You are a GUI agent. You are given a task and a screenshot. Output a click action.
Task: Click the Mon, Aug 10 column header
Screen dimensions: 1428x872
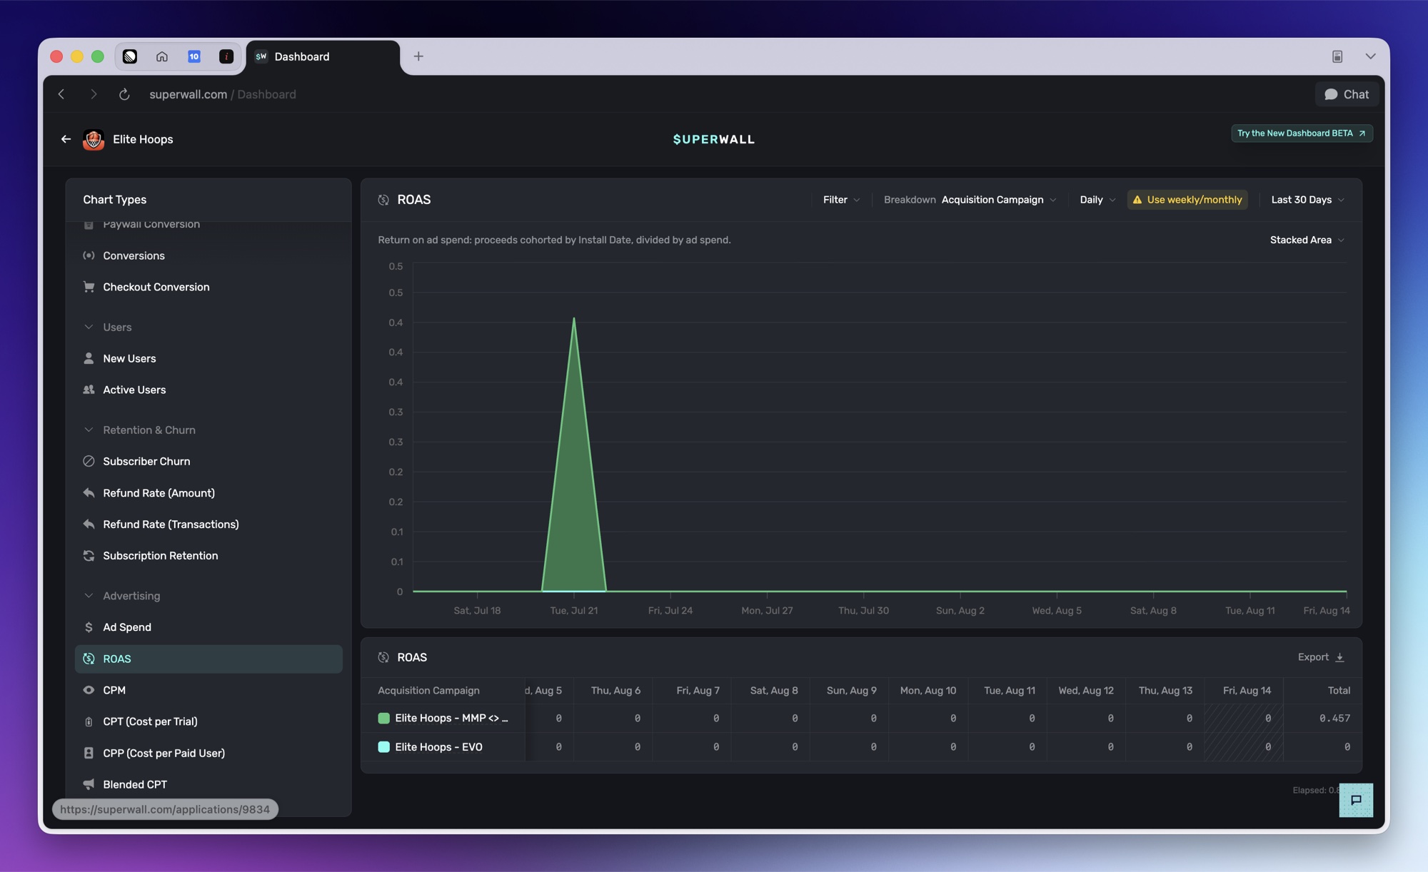coord(927,690)
